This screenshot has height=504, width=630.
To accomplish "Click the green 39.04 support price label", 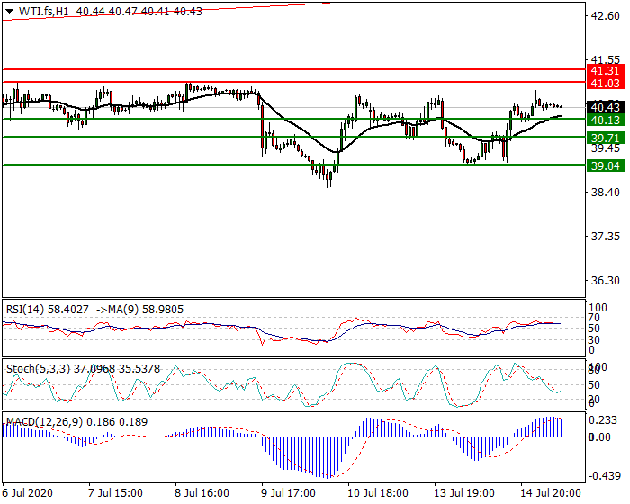I will 606,166.
